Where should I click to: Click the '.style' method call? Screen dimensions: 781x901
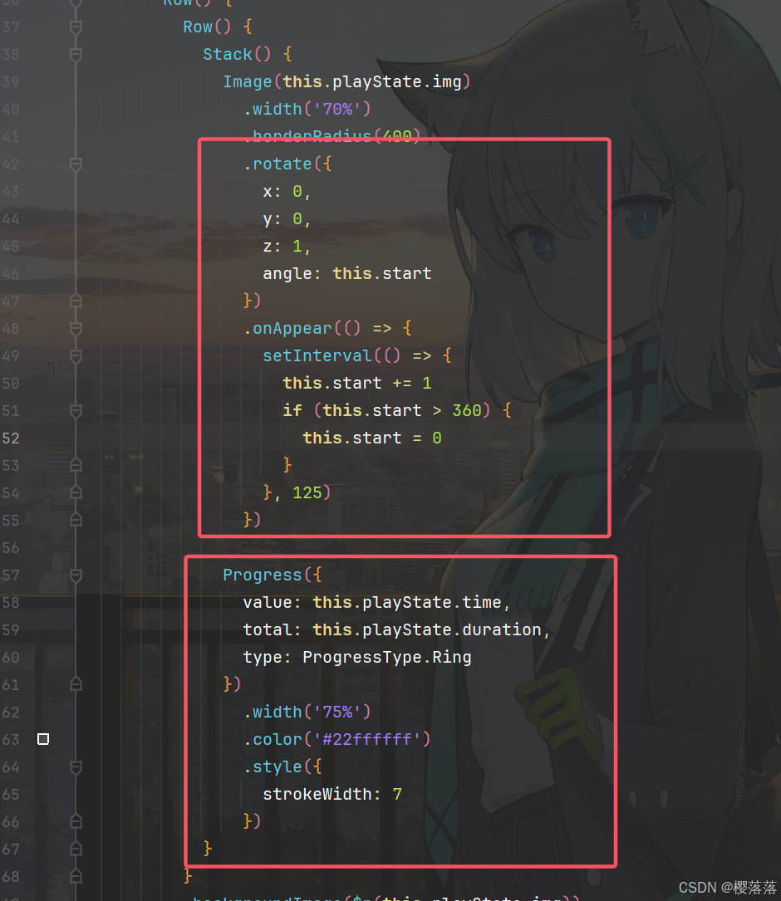[273, 766]
